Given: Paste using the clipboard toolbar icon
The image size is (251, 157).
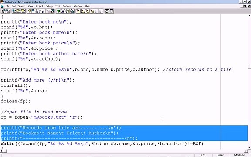Looking at the screenshot, I should coord(72,11).
